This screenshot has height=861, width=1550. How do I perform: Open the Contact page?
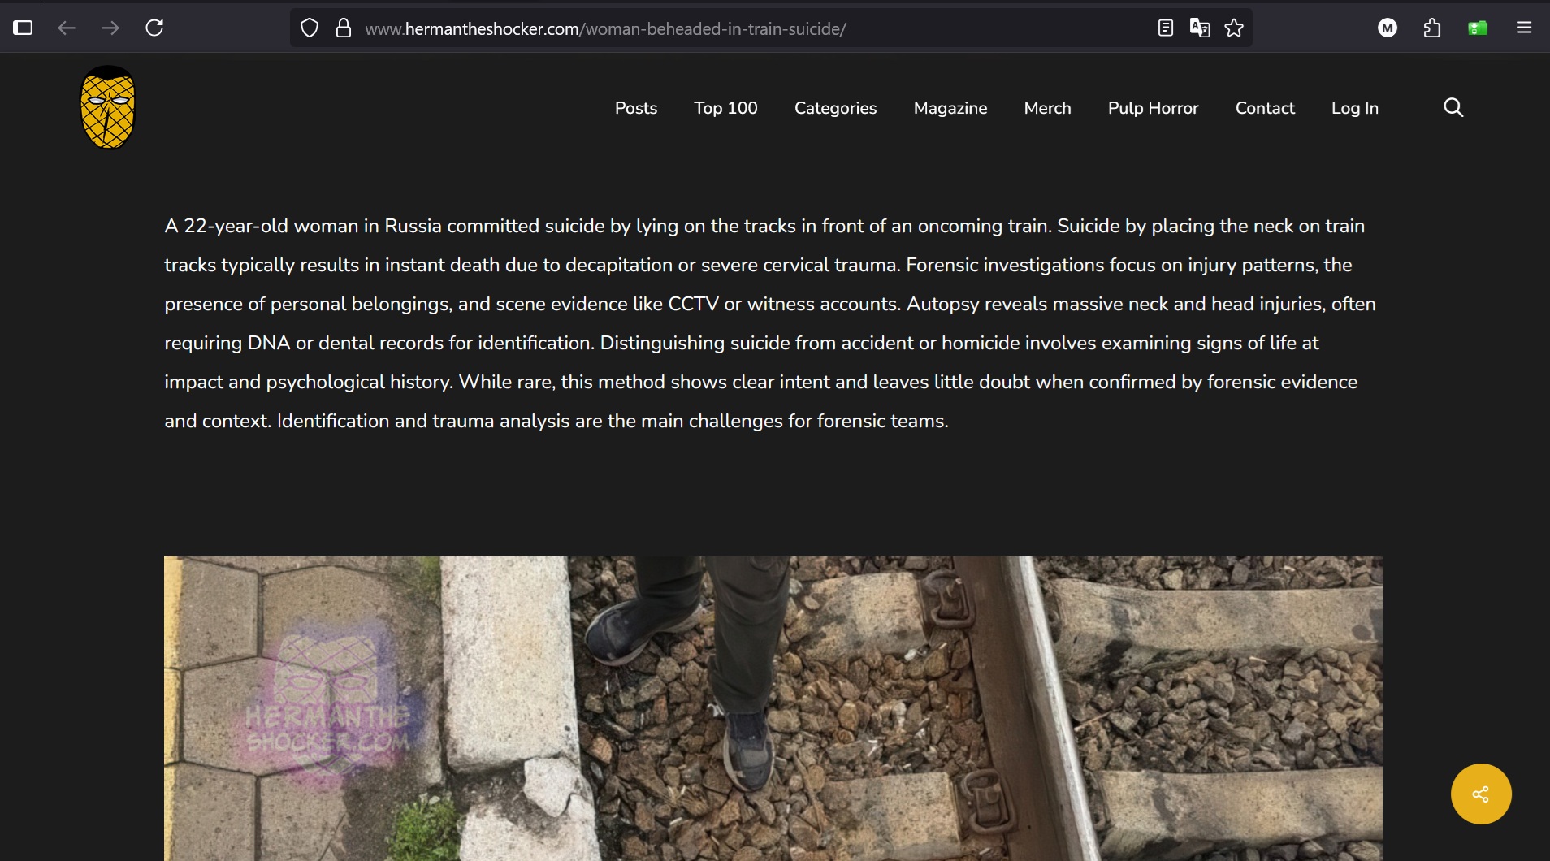click(1265, 108)
